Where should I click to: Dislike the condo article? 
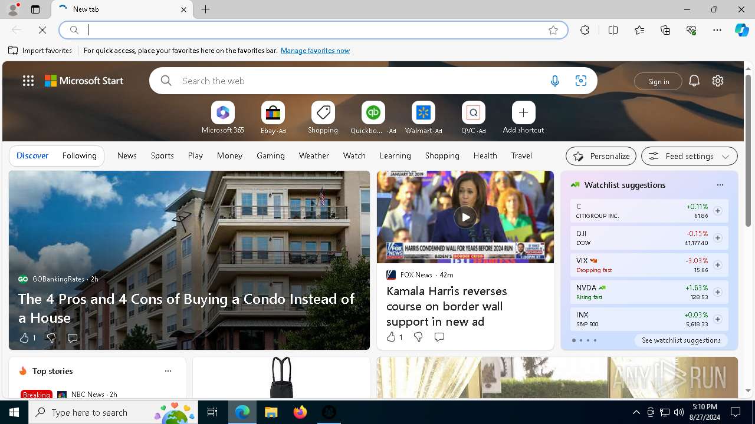(51, 338)
